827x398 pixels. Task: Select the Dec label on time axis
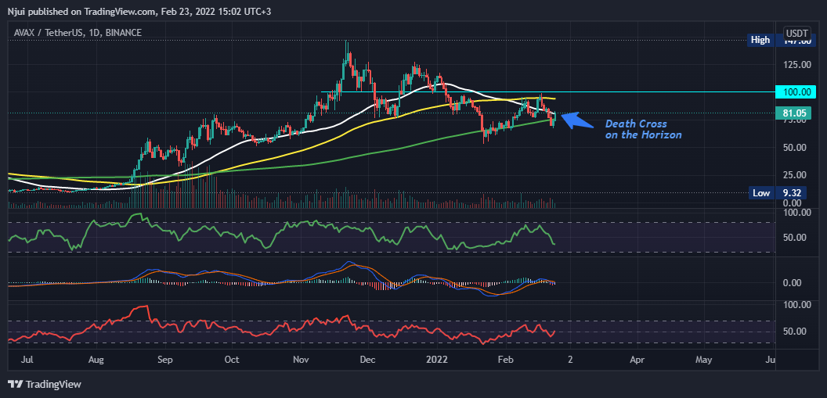[367, 360]
